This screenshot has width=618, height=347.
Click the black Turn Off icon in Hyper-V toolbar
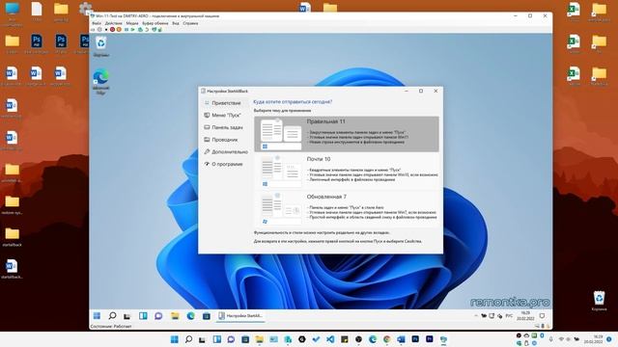pyautogui.click(x=106, y=30)
